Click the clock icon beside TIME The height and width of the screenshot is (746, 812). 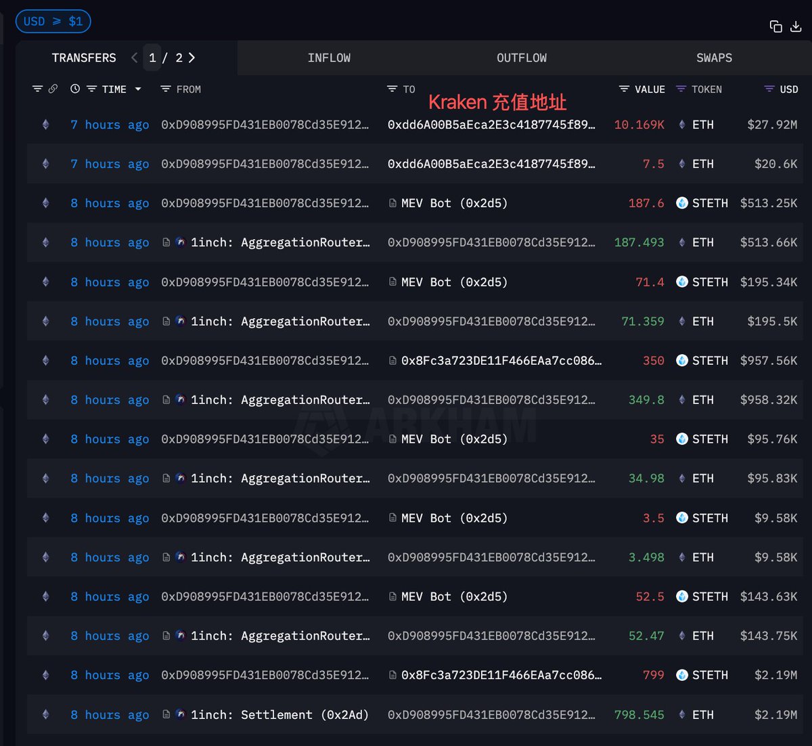(75, 89)
